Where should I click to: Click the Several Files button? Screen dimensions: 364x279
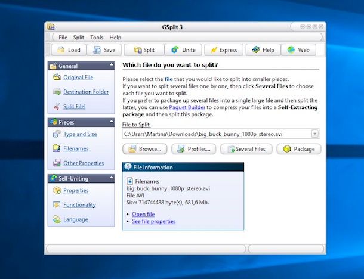point(246,149)
